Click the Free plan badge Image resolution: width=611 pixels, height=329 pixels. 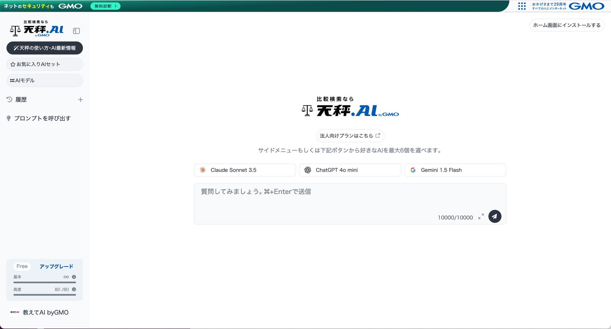[x=22, y=266]
